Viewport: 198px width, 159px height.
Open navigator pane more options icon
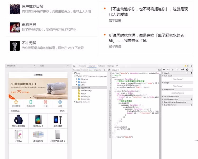(104, 70)
